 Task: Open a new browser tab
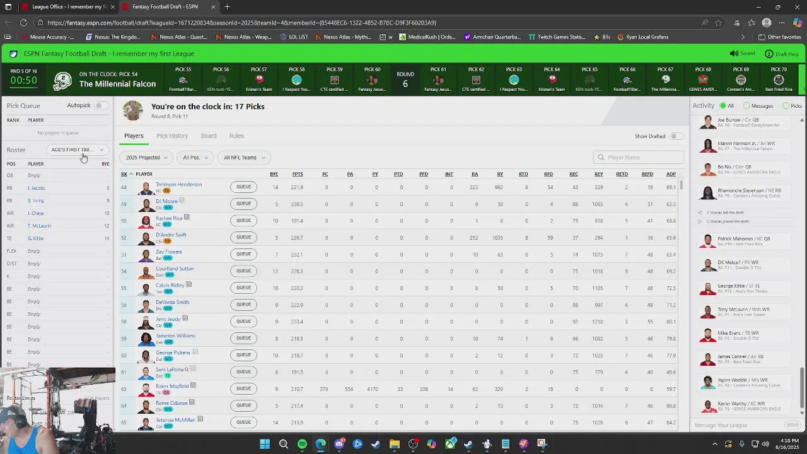pos(227,7)
